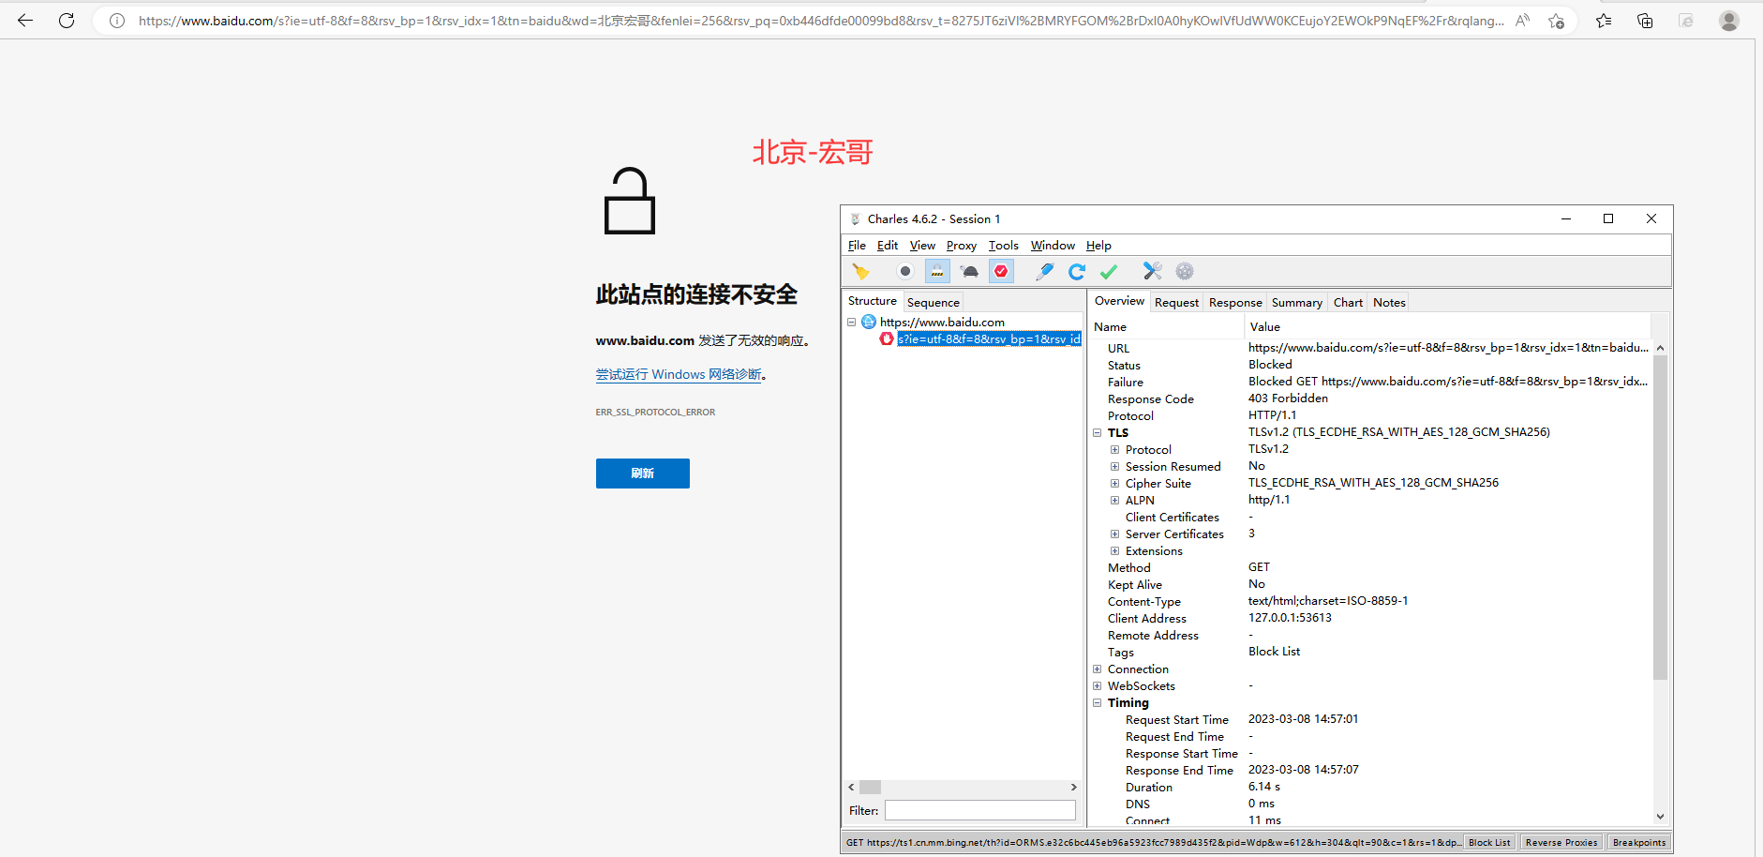Open the Notes tab

coord(1389,302)
